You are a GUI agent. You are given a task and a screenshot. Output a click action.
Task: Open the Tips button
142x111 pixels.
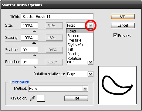pos(76,98)
